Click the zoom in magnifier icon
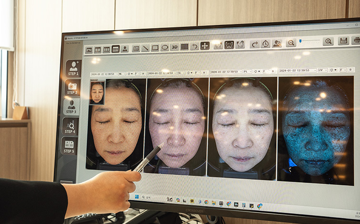360x224 pixels. (x=328, y=41)
